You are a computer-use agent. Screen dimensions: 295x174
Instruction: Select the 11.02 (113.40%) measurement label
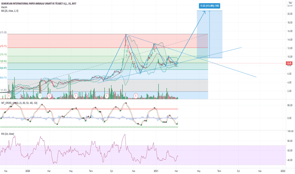pos(210,6)
